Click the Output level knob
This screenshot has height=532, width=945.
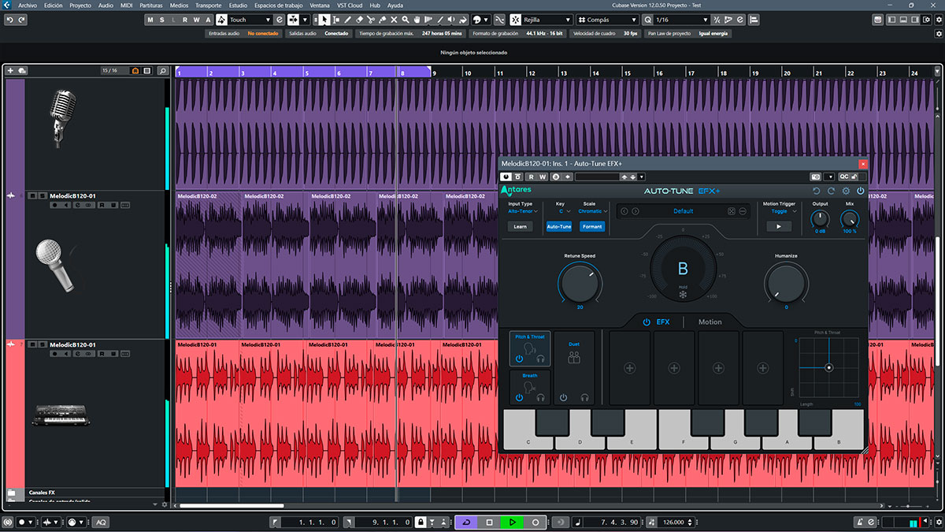(821, 218)
